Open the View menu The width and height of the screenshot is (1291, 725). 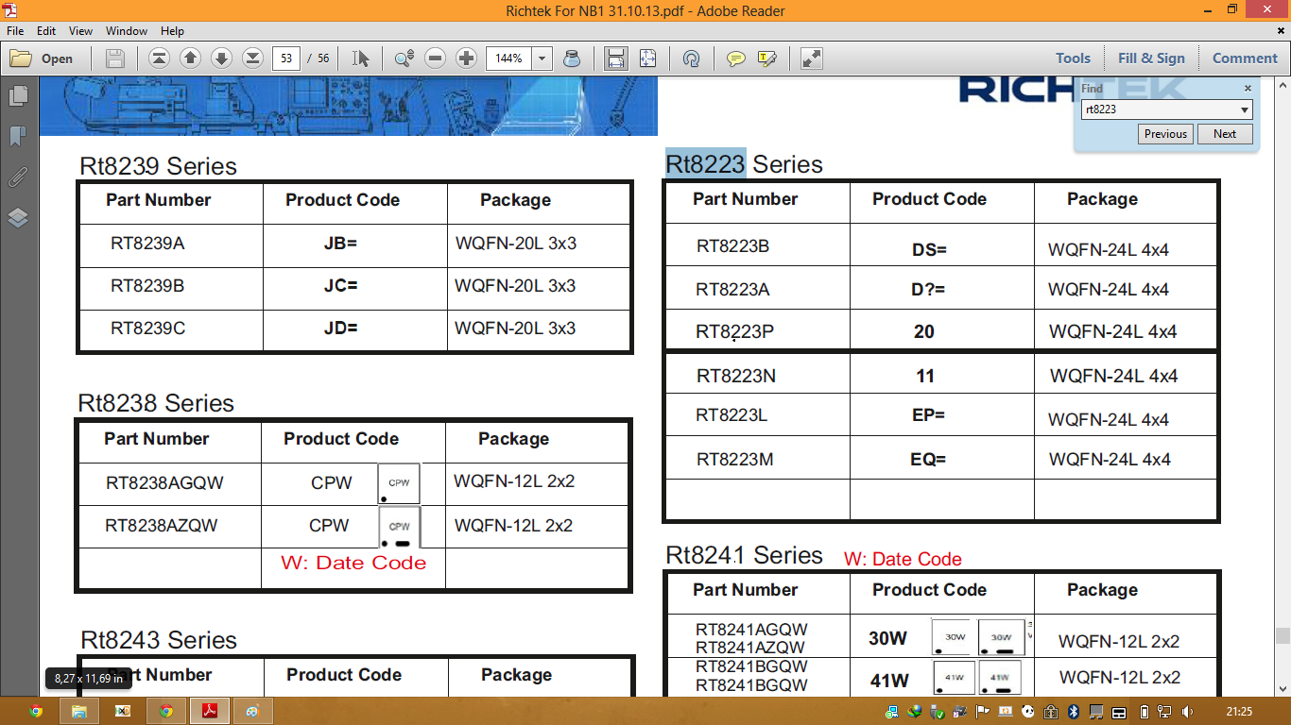tap(81, 31)
